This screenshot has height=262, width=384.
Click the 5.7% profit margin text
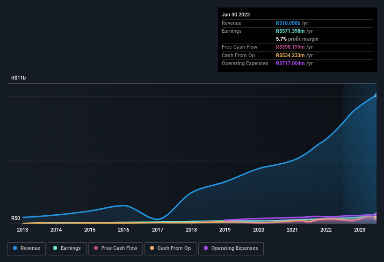297,39
